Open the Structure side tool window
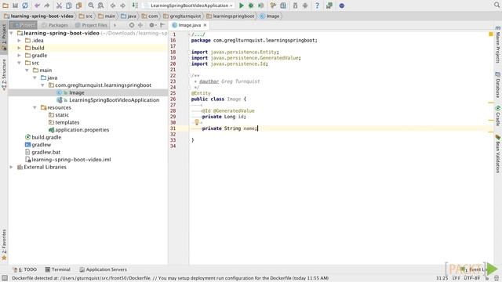Image resolution: width=502 pixels, height=282 pixels. 4,74
